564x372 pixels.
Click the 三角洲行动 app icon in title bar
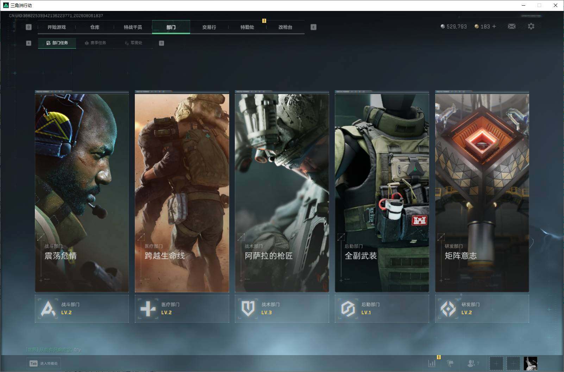pyautogui.click(x=6, y=5)
